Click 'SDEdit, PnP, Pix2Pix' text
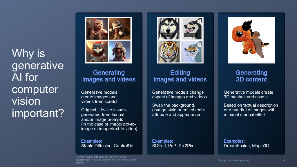The image size is (297, 167). click(173, 146)
